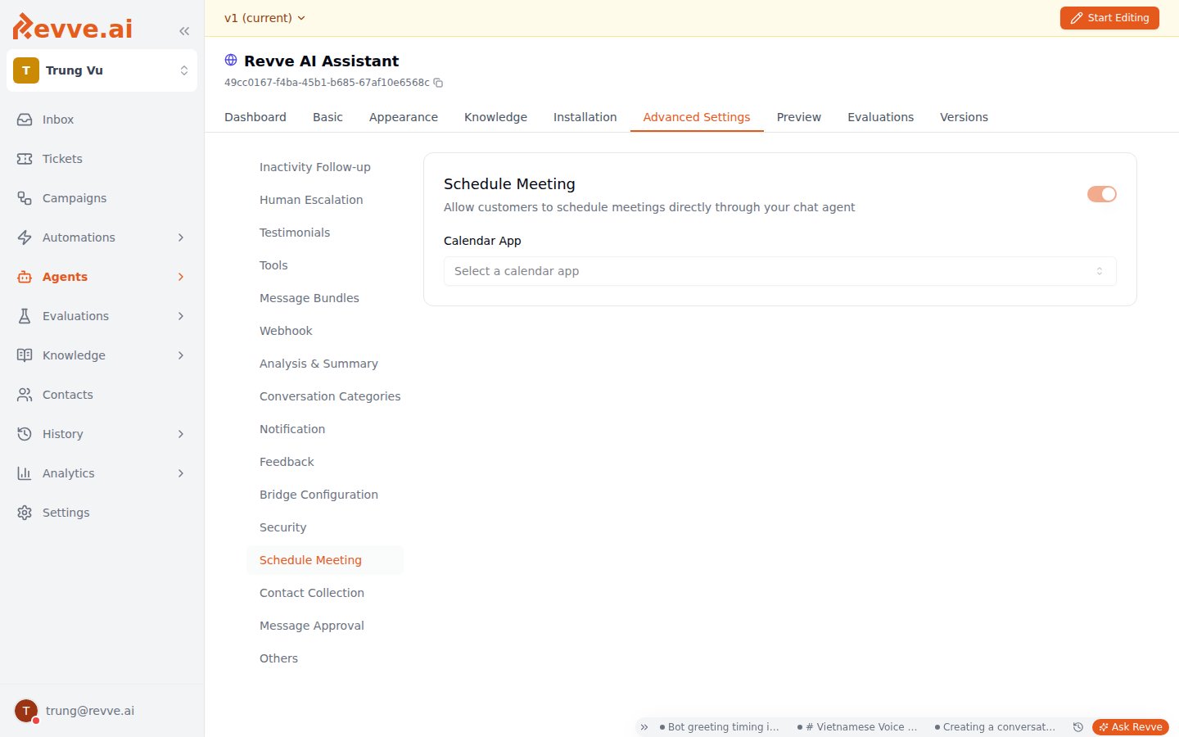Screen dimensions: 1179x737
Task: Open the 'Bot greeting timing' chat chip
Action: pyautogui.click(x=720, y=727)
